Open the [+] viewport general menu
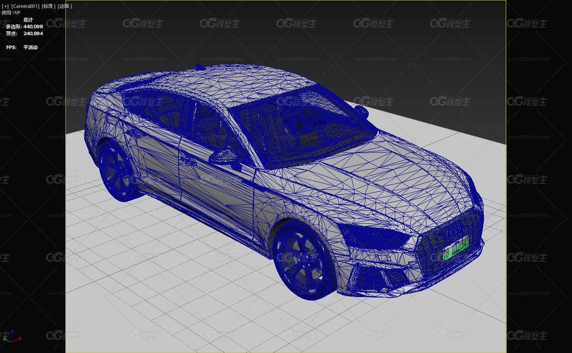 pyautogui.click(x=5, y=6)
